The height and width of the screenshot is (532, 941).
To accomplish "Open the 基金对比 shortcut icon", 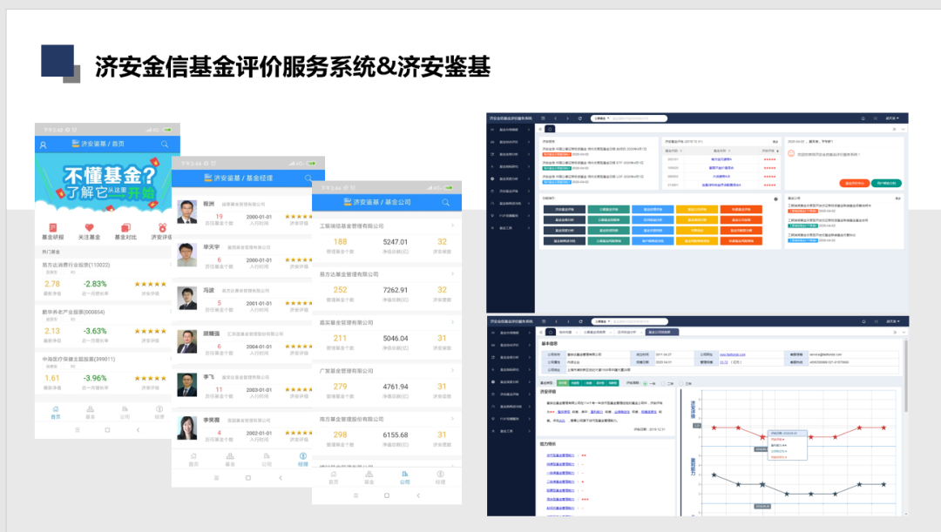I will click(x=126, y=228).
